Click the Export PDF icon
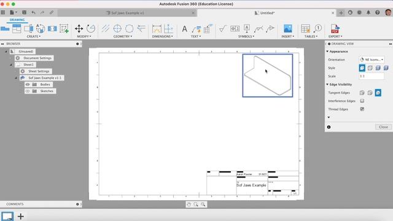The height and width of the screenshot is (221, 393). point(335,29)
